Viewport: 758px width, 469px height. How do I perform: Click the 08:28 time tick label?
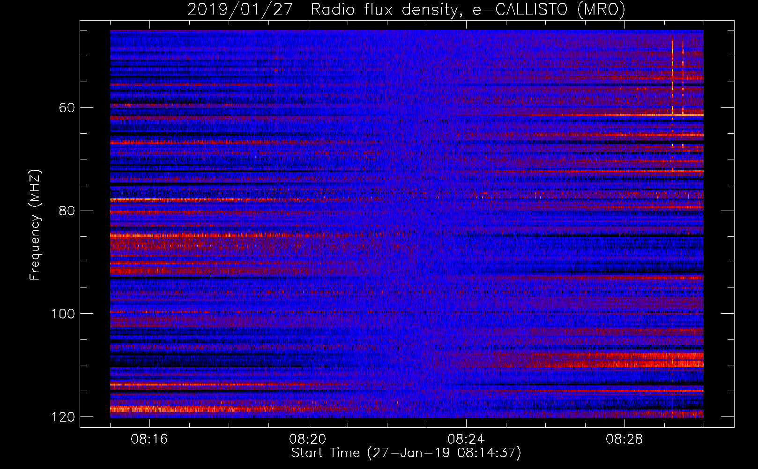624,439
